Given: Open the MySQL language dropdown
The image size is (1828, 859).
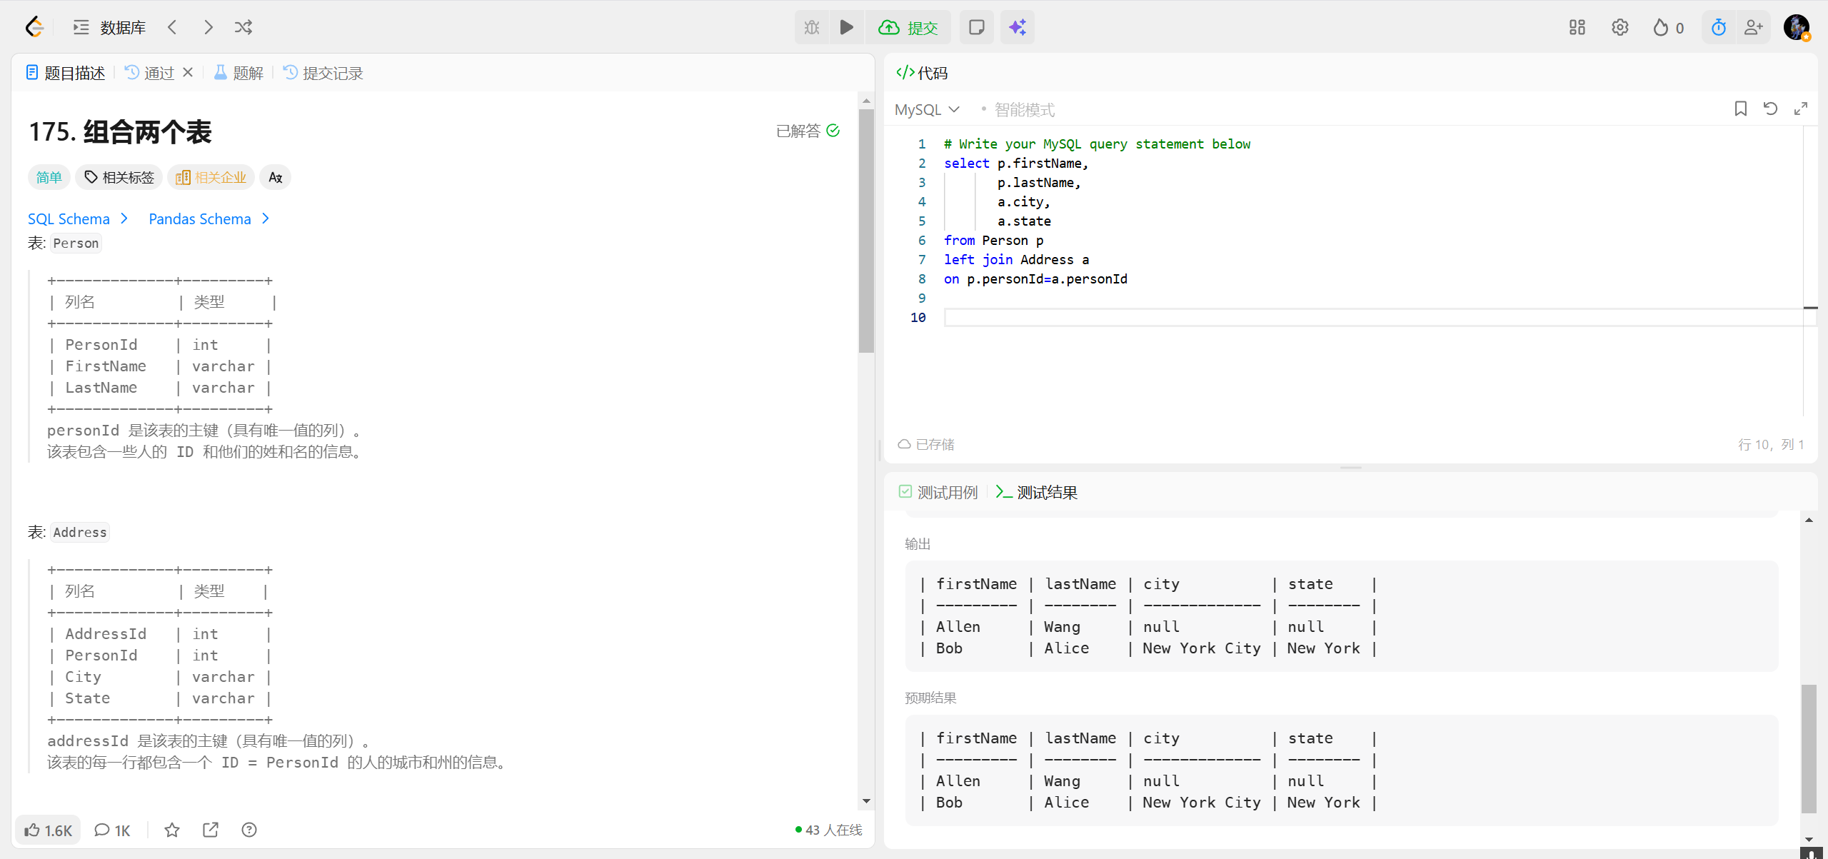Looking at the screenshot, I should [x=927, y=110].
